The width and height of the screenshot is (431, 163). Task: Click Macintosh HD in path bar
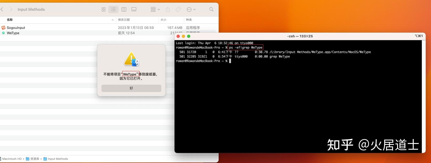(12, 159)
